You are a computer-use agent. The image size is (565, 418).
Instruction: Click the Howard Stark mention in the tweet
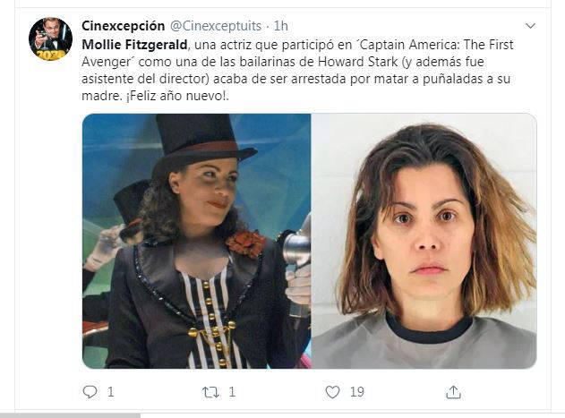point(357,62)
